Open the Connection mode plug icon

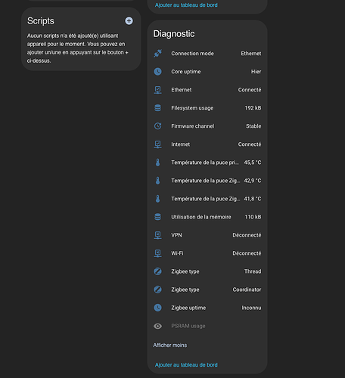click(x=157, y=54)
